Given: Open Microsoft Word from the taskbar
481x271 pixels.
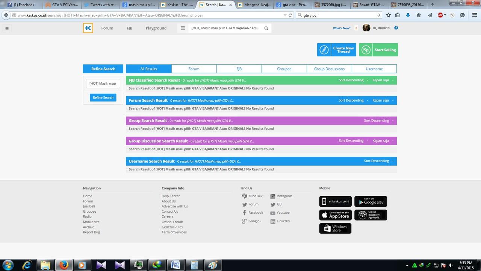Looking at the screenshot, I should pyautogui.click(x=175, y=265).
